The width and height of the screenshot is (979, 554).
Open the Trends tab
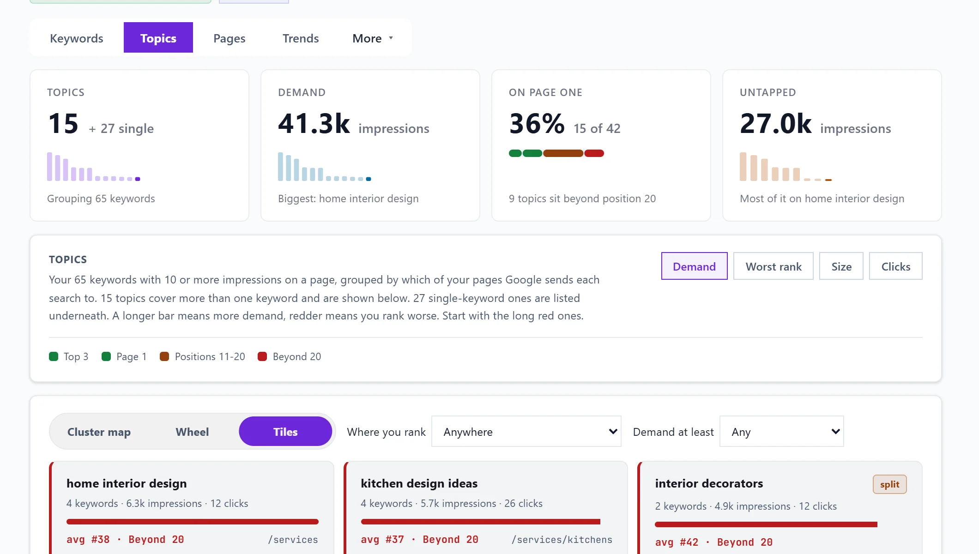[301, 38]
